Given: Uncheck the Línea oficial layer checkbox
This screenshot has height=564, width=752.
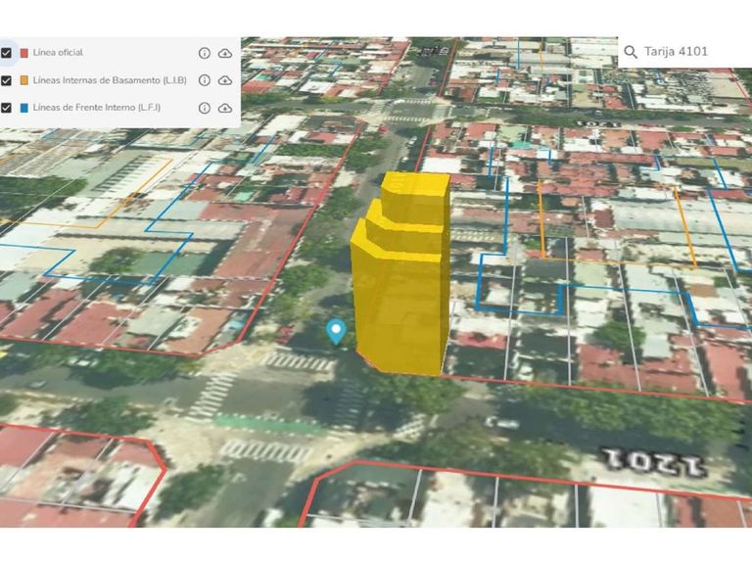Looking at the screenshot, I should point(7,52).
